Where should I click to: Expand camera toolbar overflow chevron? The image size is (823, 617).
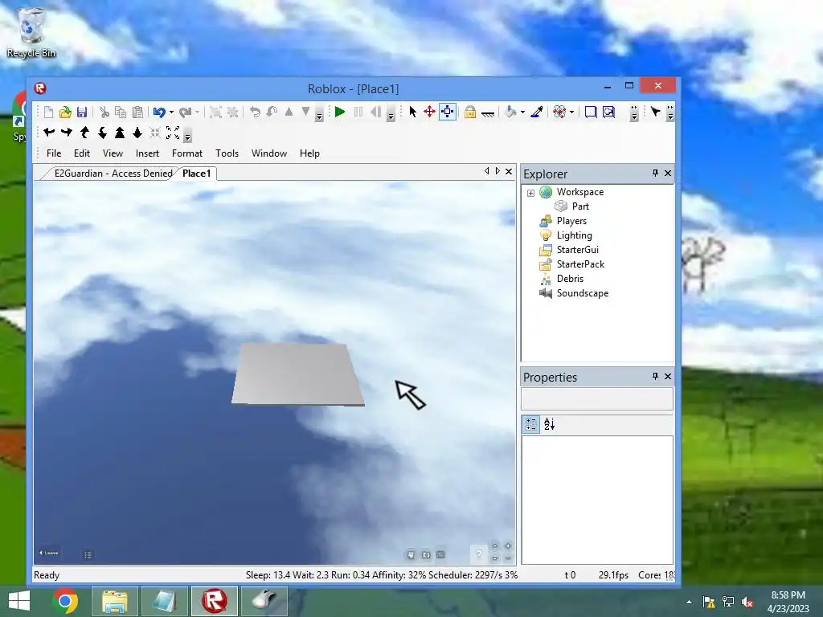pos(187,134)
